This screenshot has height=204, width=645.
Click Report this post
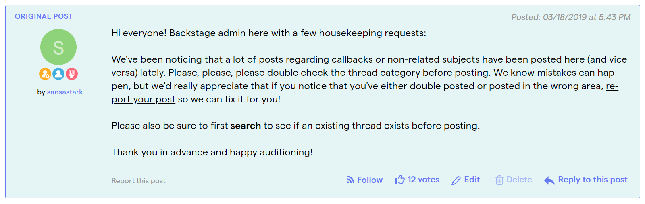(x=138, y=181)
